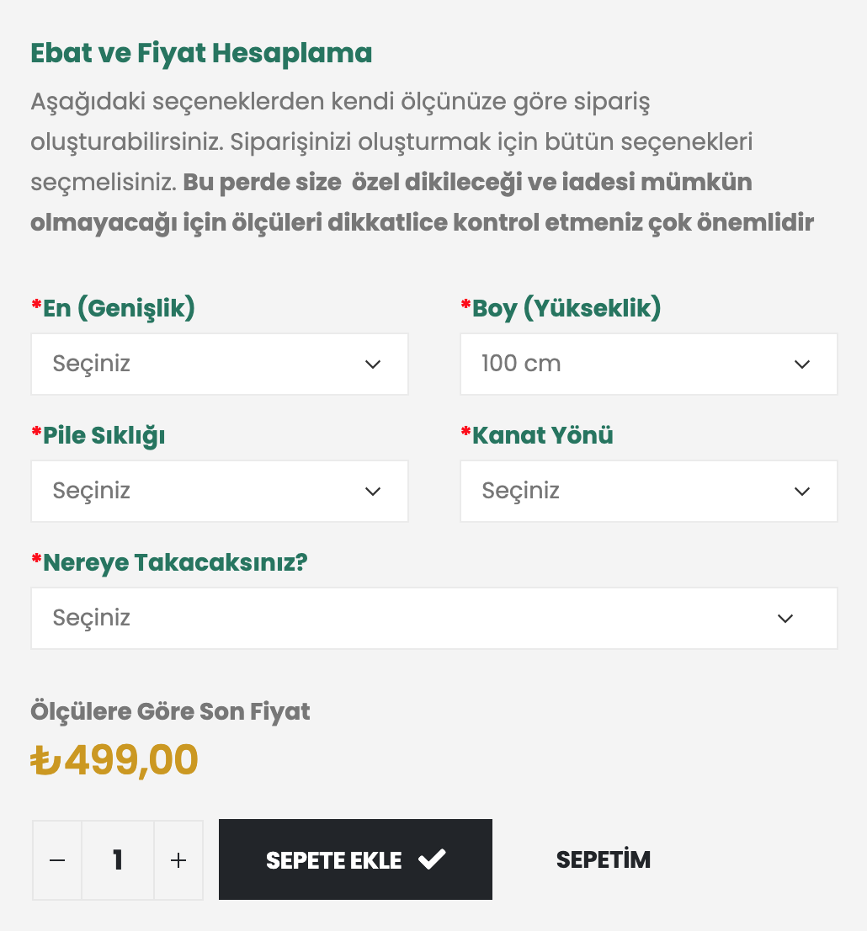Click the chevron on Pile Sıklığı selector
Screen dimensions: 867x931
pyautogui.click(x=373, y=491)
